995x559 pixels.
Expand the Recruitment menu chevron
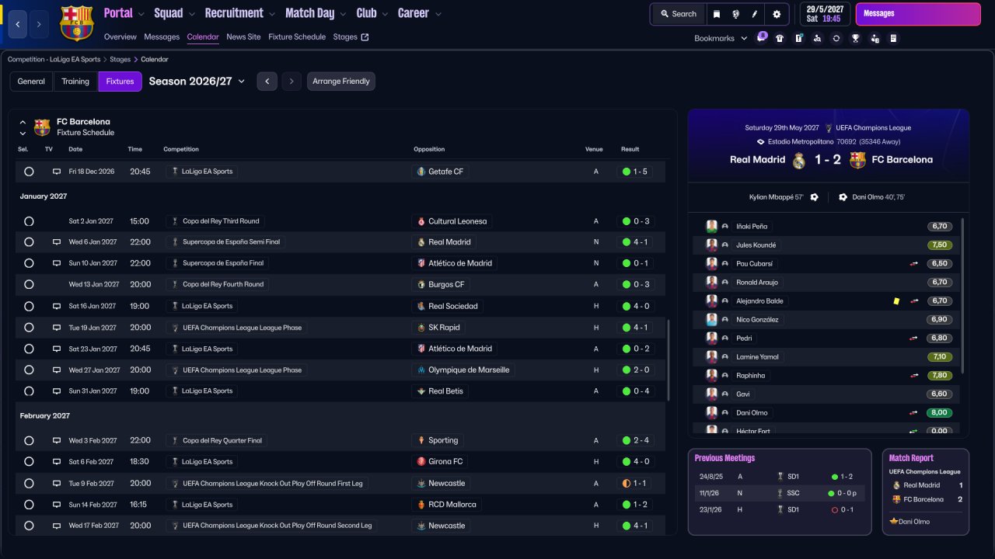click(x=271, y=14)
